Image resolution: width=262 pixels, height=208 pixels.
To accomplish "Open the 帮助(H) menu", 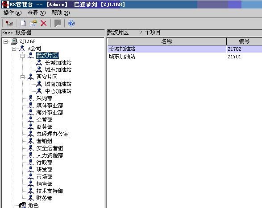I will coord(61,13).
